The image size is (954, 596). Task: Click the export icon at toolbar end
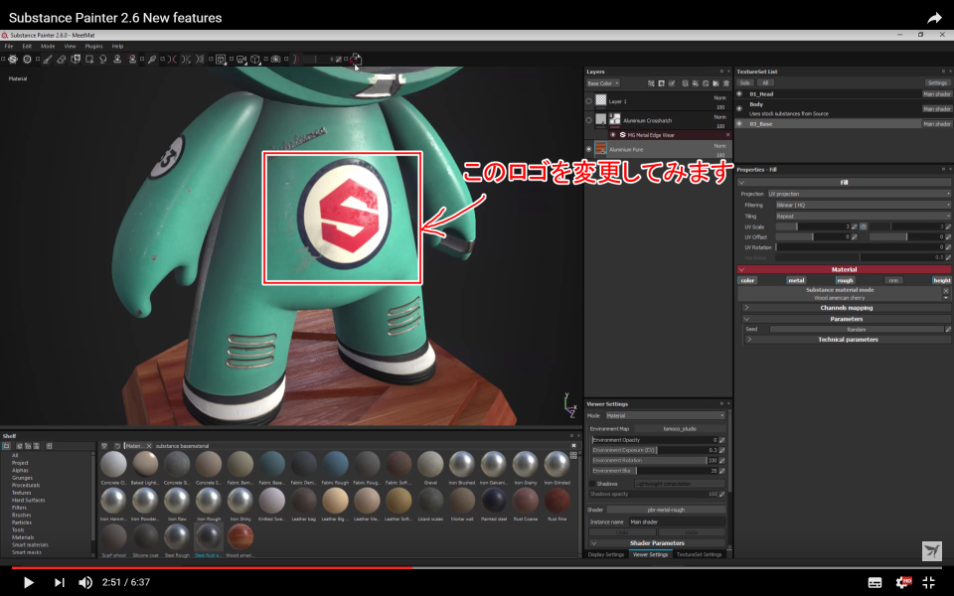click(x=357, y=59)
